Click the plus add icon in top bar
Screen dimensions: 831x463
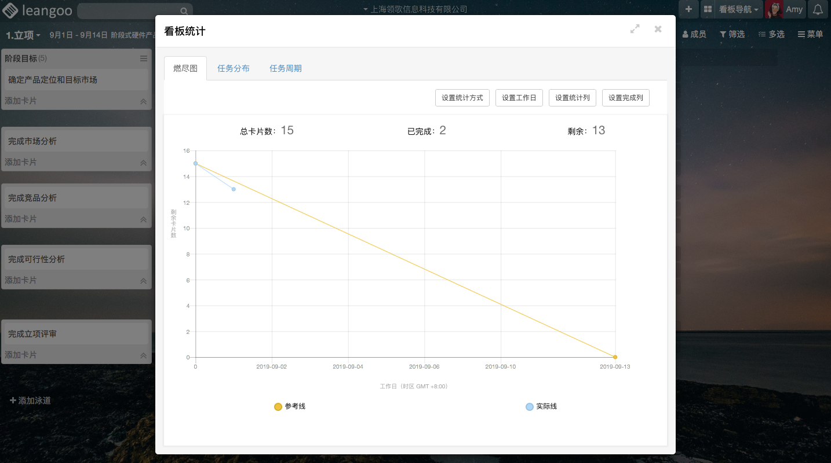click(x=688, y=9)
